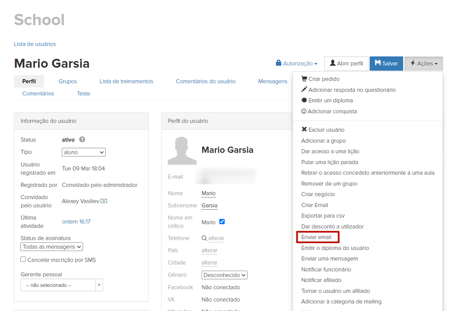Image resolution: width=453 pixels, height=311 pixels.
Task: Switch to the Grupos tab
Action: point(67,81)
